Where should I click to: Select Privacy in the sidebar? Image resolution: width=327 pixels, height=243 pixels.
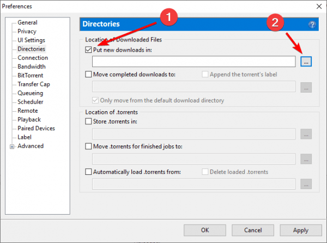(x=27, y=32)
